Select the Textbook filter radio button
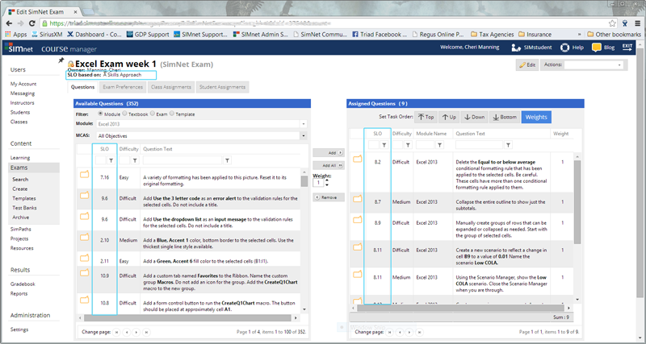This screenshot has width=646, height=344. [124, 114]
